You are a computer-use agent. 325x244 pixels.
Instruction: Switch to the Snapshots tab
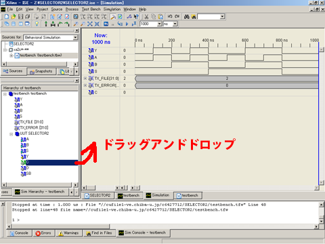coord(41,71)
